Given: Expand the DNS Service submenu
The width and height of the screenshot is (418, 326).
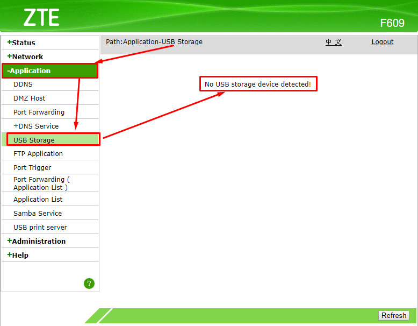Looking at the screenshot, I should click(x=36, y=126).
